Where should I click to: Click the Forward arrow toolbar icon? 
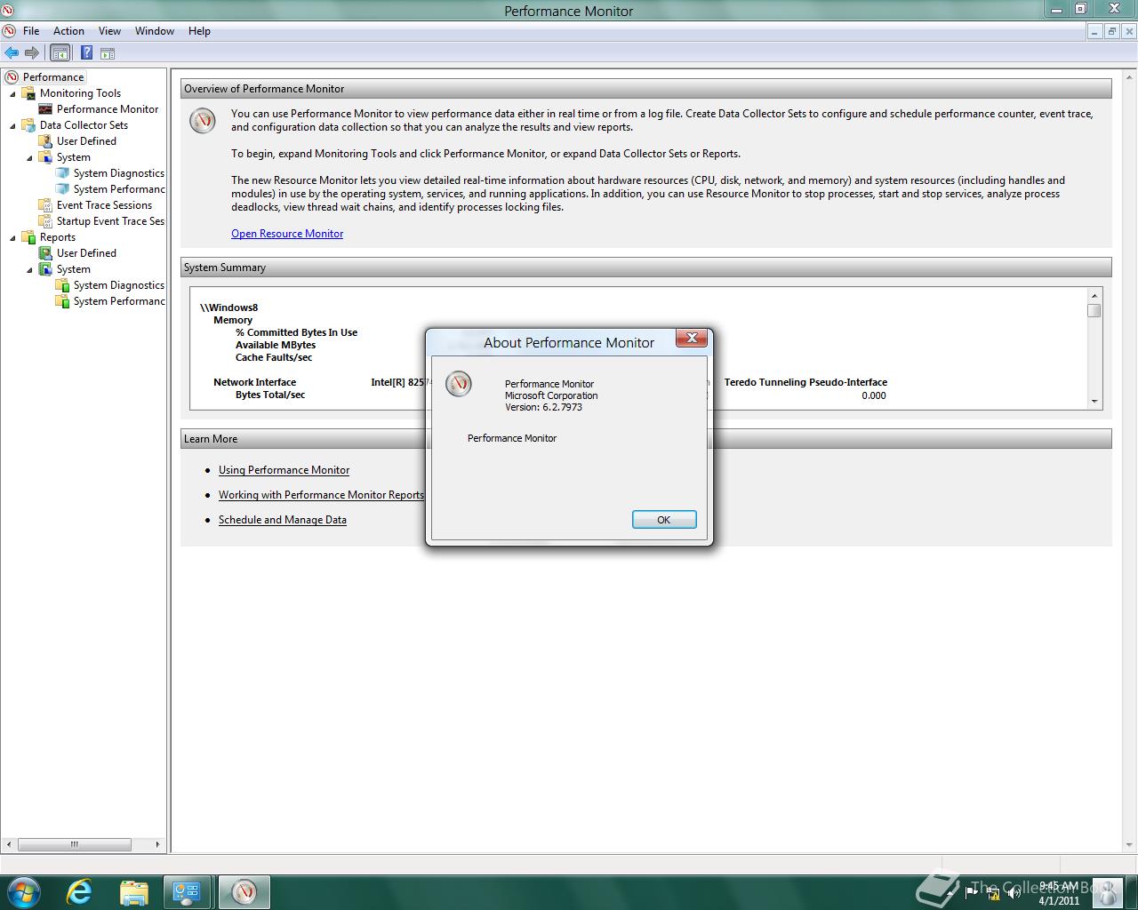(32, 53)
